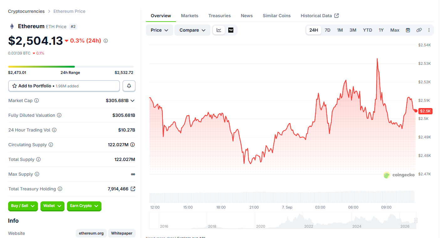Click the bell price alert icon
Screen dimensions: 440x238
point(129,86)
